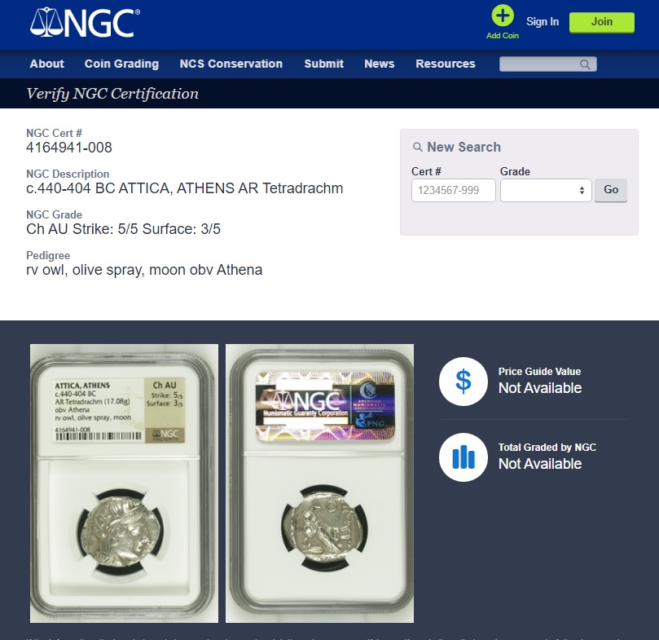The image size is (659, 640).
Task: Open the About menu
Action: [46, 64]
